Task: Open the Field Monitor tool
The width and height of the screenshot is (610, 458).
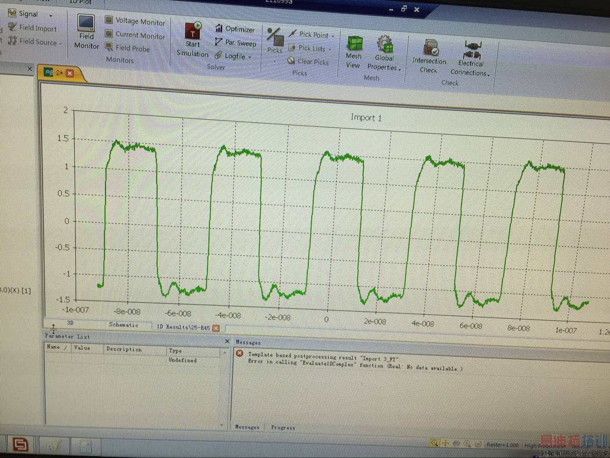Action: click(x=86, y=31)
